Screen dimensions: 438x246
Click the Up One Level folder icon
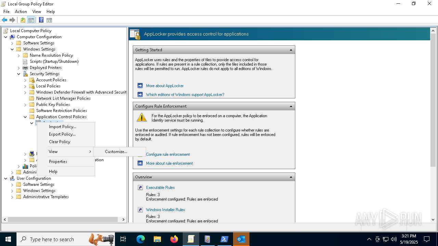coord(23,20)
